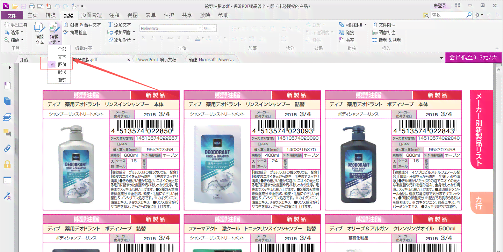This screenshot has height=252, width=503.
Task: Switch to the 开始 document tab
Action: (x=24, y=60)
